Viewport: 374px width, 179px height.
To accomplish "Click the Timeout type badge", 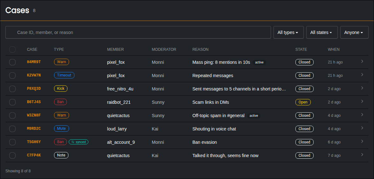I will pos(64,75).
